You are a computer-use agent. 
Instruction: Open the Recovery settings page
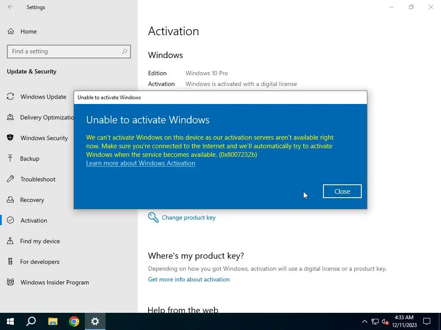(x=32, y=200)
